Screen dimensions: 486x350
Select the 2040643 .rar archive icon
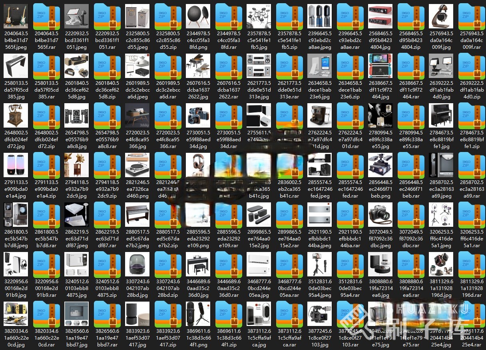(46, 16)
